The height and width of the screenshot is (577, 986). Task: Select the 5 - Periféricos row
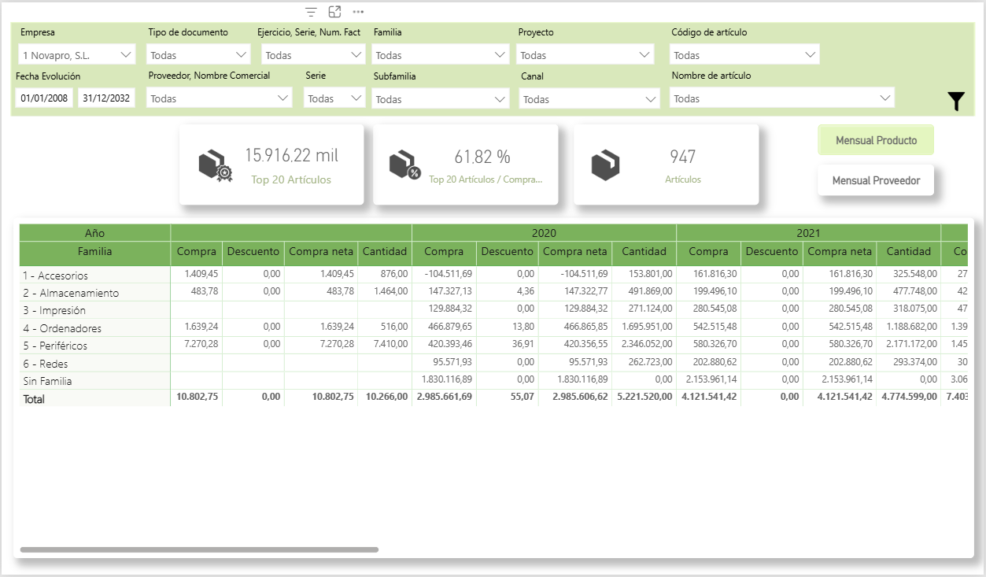pyautogui.click(x=55, y=346)
